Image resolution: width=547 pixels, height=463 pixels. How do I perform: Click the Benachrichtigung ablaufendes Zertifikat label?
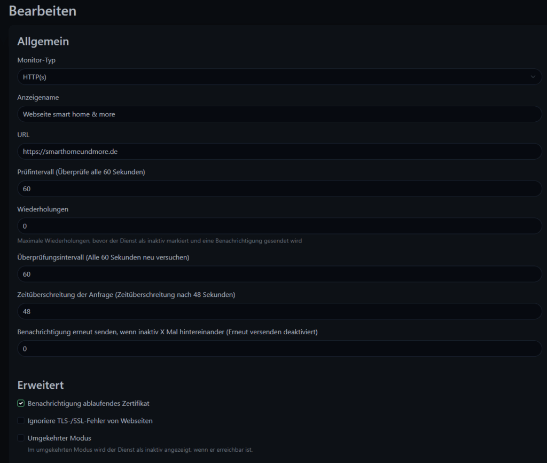pyautogui.click(x=88, y=403)
